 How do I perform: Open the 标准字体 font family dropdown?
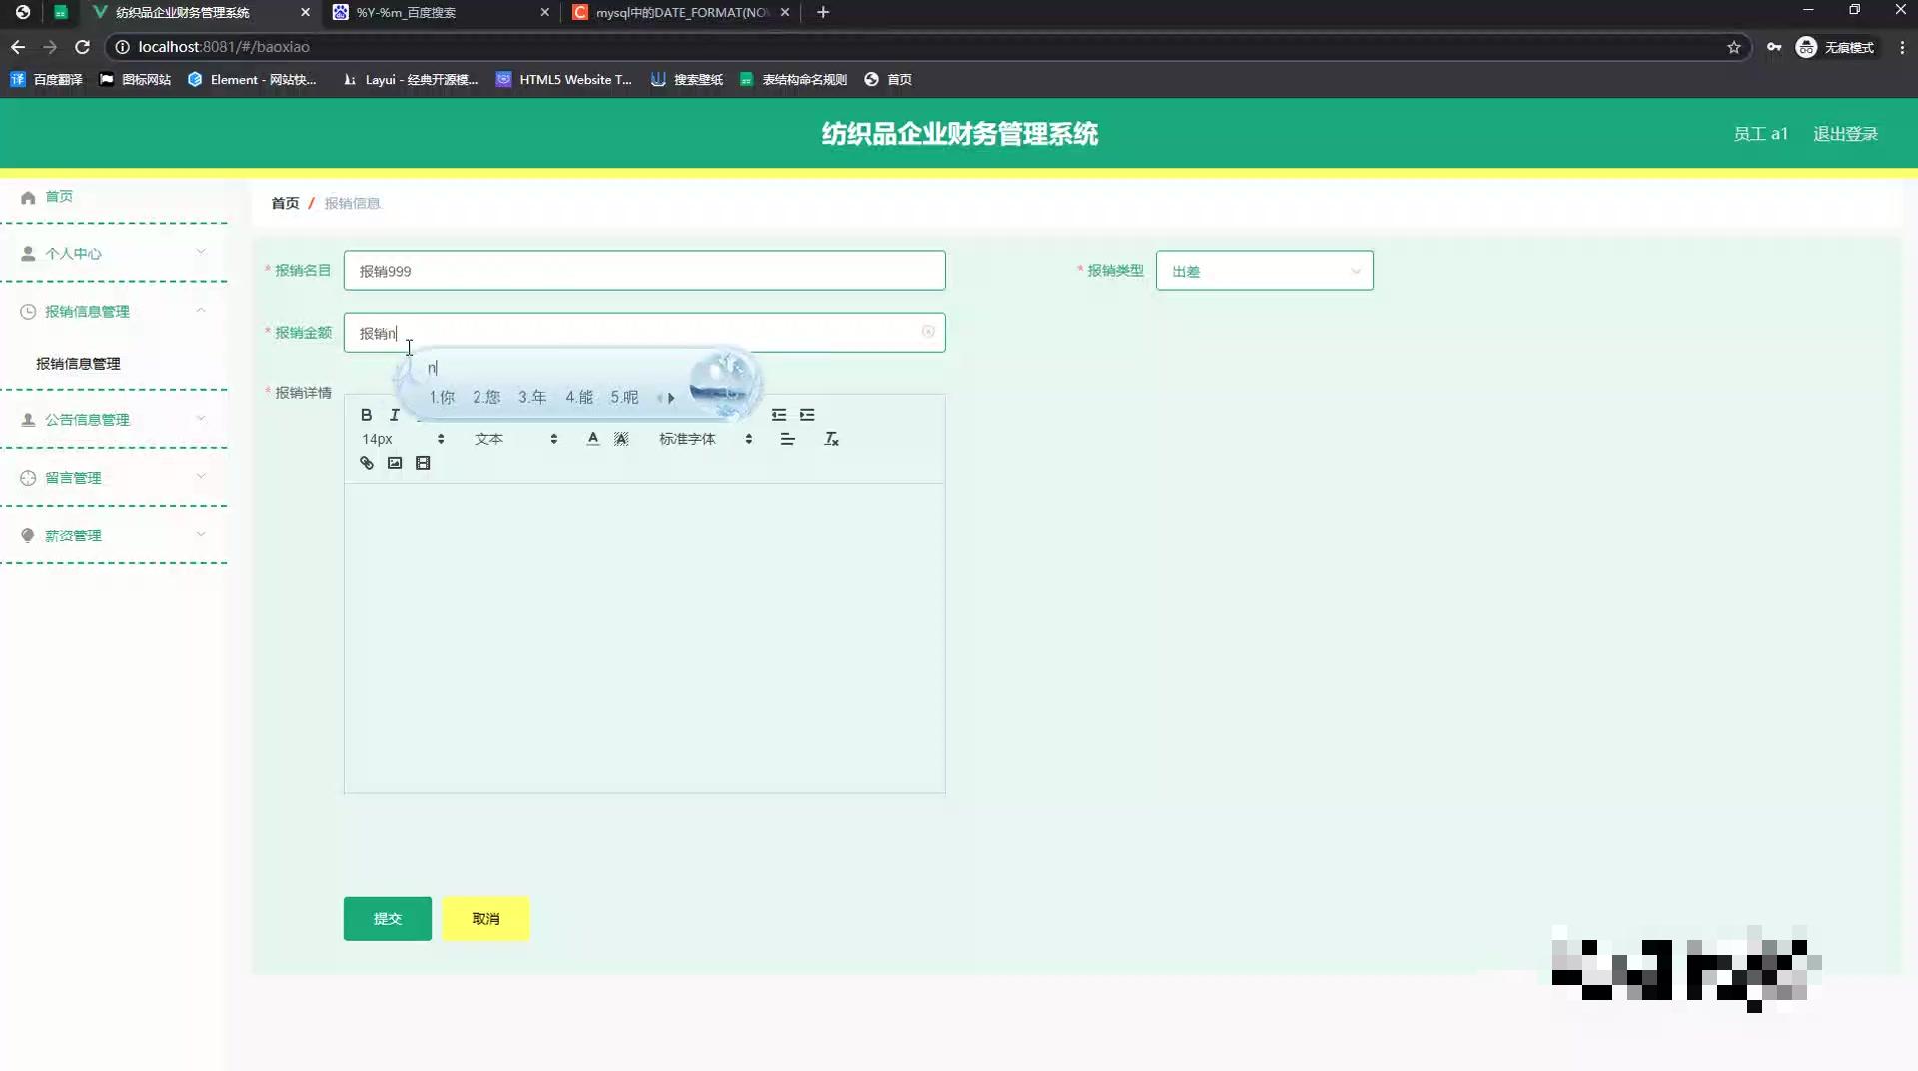pos(705,439)
